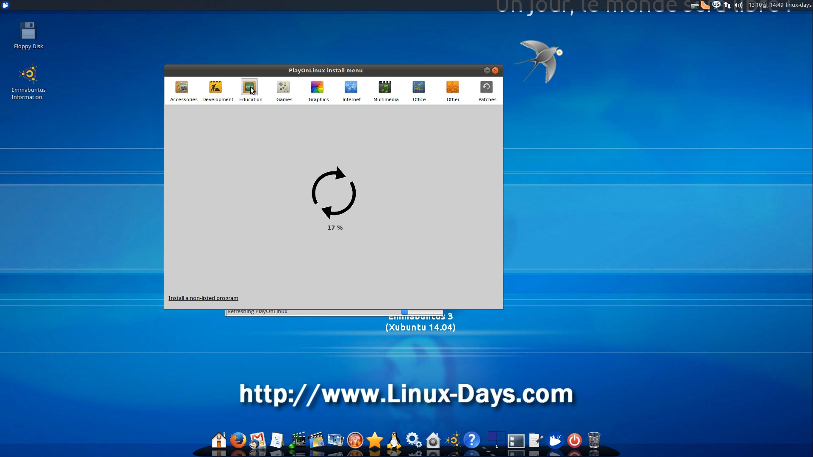813x457 pixels.
Task: Open the photos dock icon
Action: (x=335, y=440)
